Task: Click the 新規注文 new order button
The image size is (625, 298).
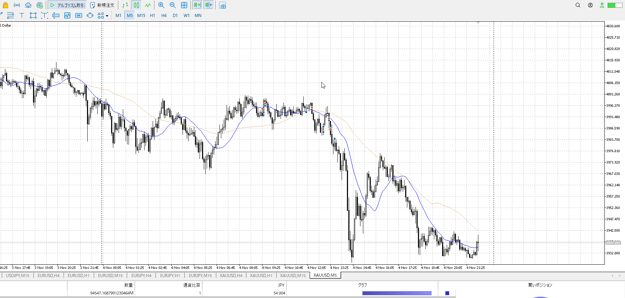Action: [102, 5]
